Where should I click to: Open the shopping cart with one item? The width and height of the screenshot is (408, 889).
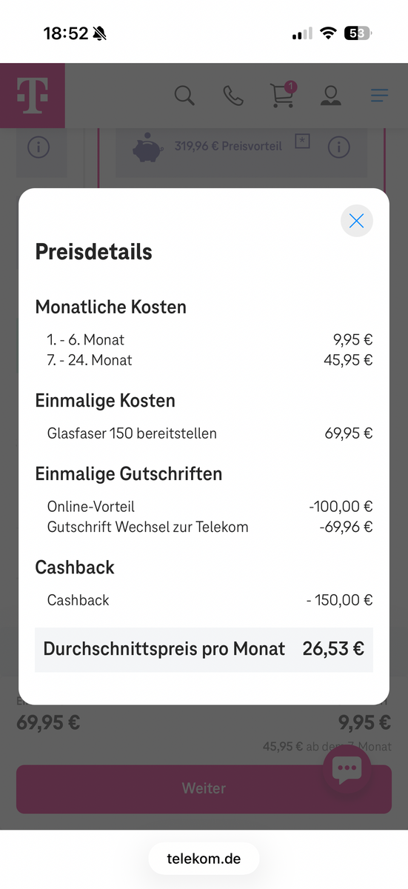pyautogui.click(x=283, y=95)
